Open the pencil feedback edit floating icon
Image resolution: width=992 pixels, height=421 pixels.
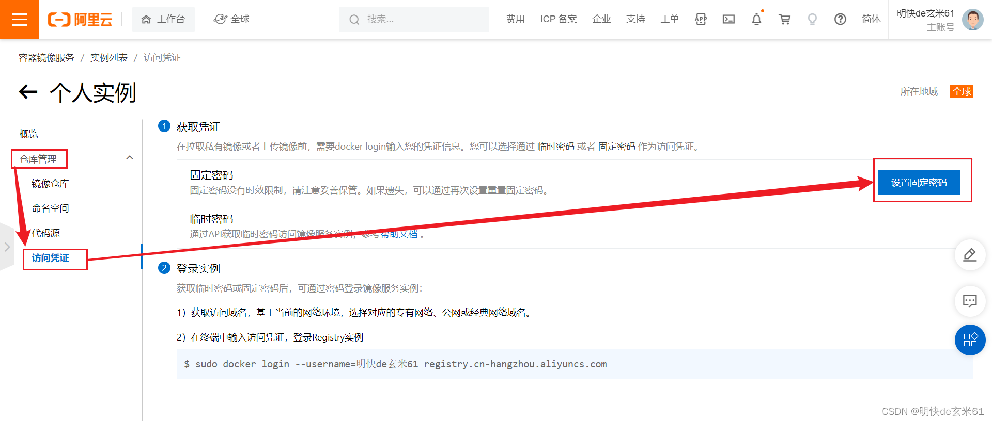pos(970,255)
